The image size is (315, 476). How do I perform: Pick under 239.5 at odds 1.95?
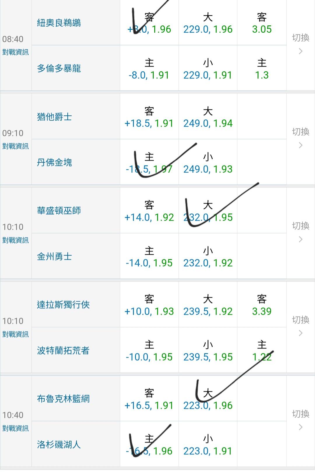point(208,351)
